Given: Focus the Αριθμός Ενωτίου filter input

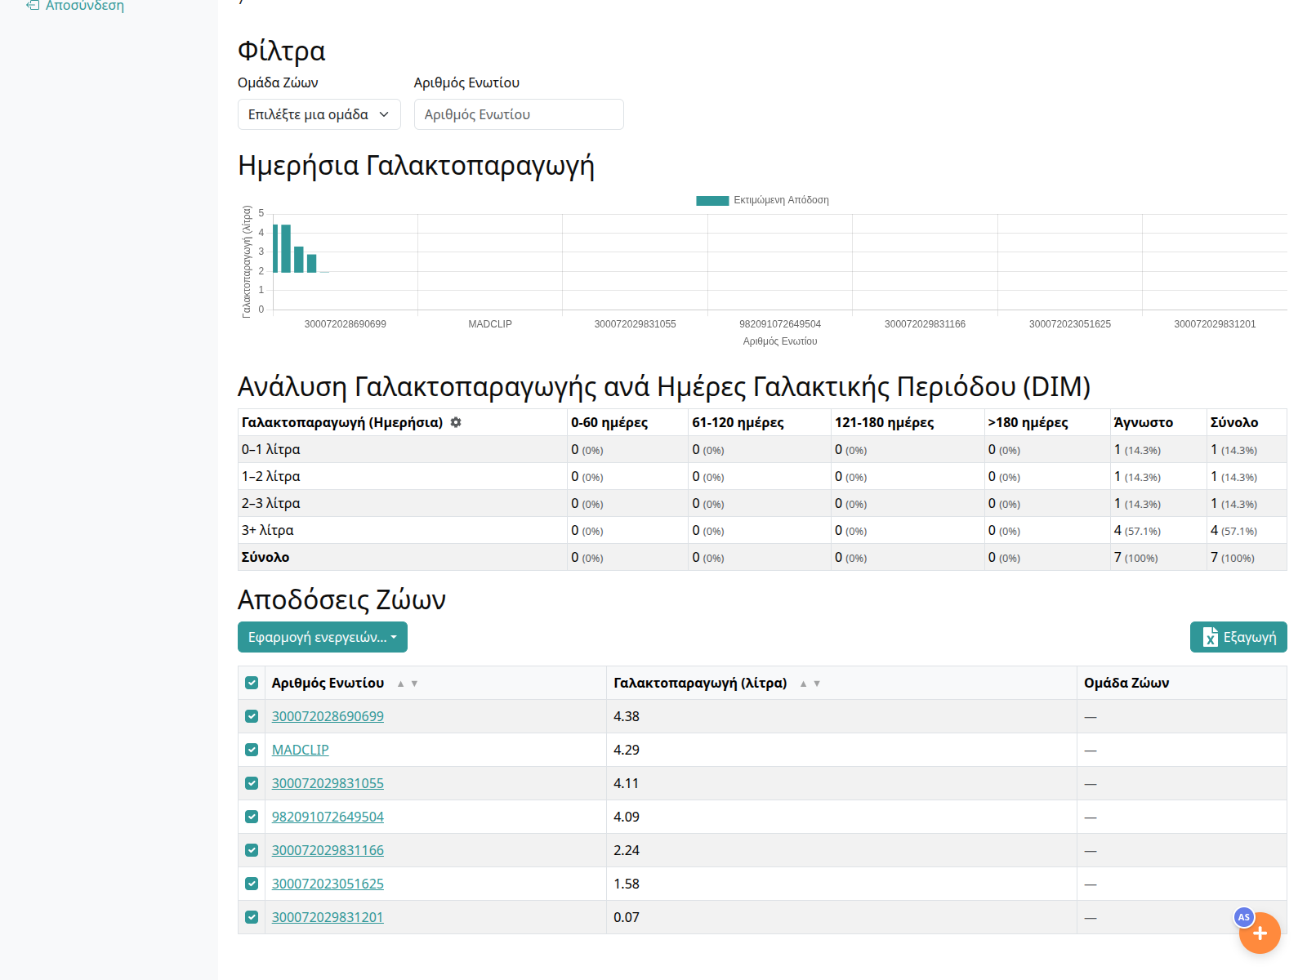Looking at the screenshot, I should (519, 114).
